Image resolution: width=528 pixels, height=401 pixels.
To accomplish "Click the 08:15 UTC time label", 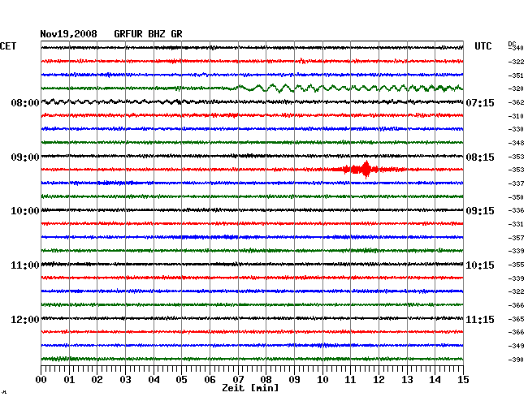I will [x=480, y=157].
